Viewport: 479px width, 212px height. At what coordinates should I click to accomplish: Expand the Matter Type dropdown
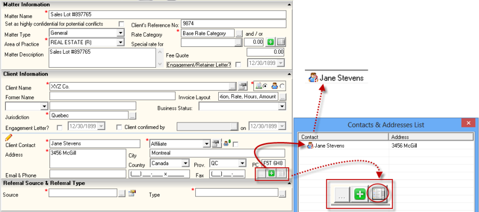(x=121, y=32)
